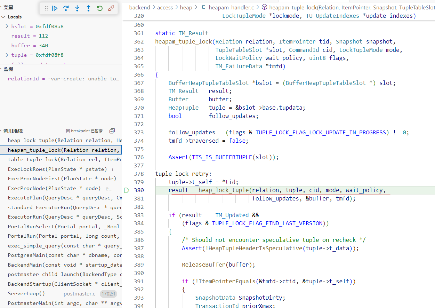This screenshot has height=308, width=435.
Task: Click the Continue debug button
Action: click(x=55, y=8)
